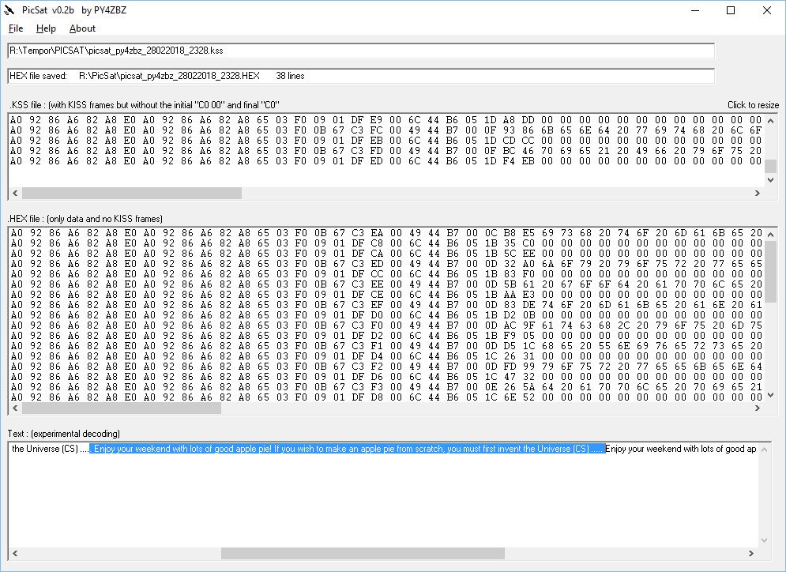
Task: Click the HEX file saved status field
Action: pyautogui.click(x=361, y=76)
